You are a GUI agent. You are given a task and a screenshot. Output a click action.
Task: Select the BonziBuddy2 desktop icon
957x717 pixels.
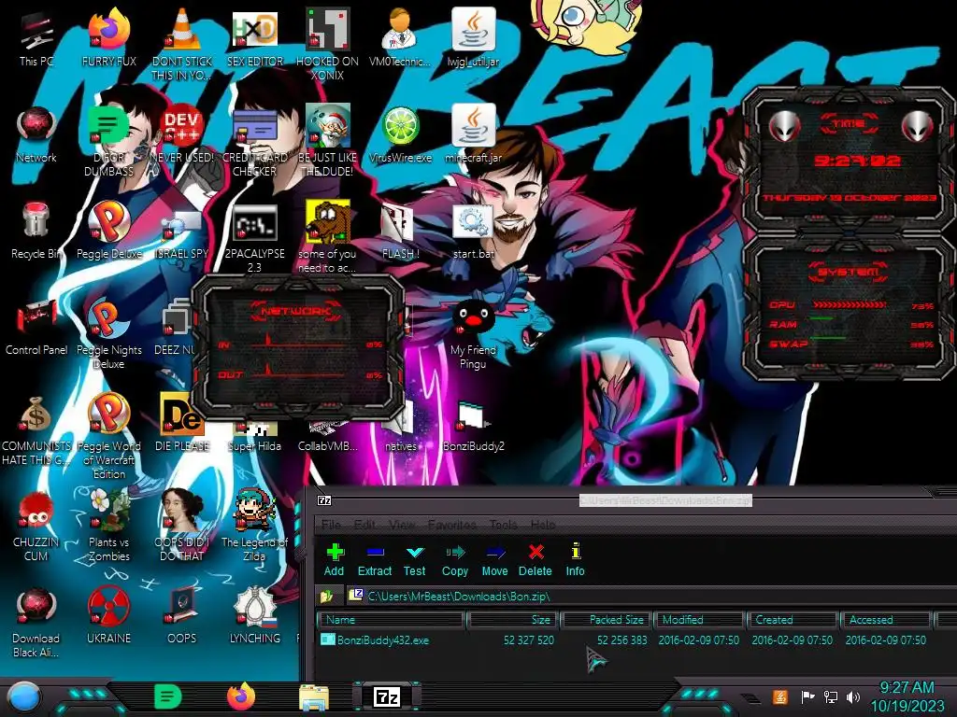pos(473,427)
